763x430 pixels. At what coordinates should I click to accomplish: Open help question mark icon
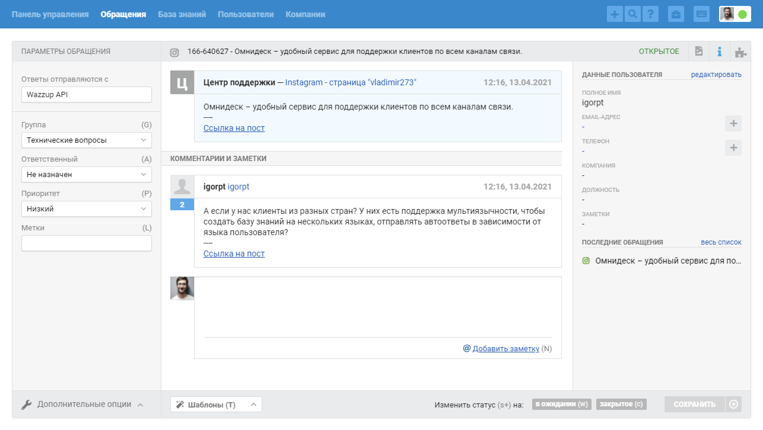(x=650, y=14)
